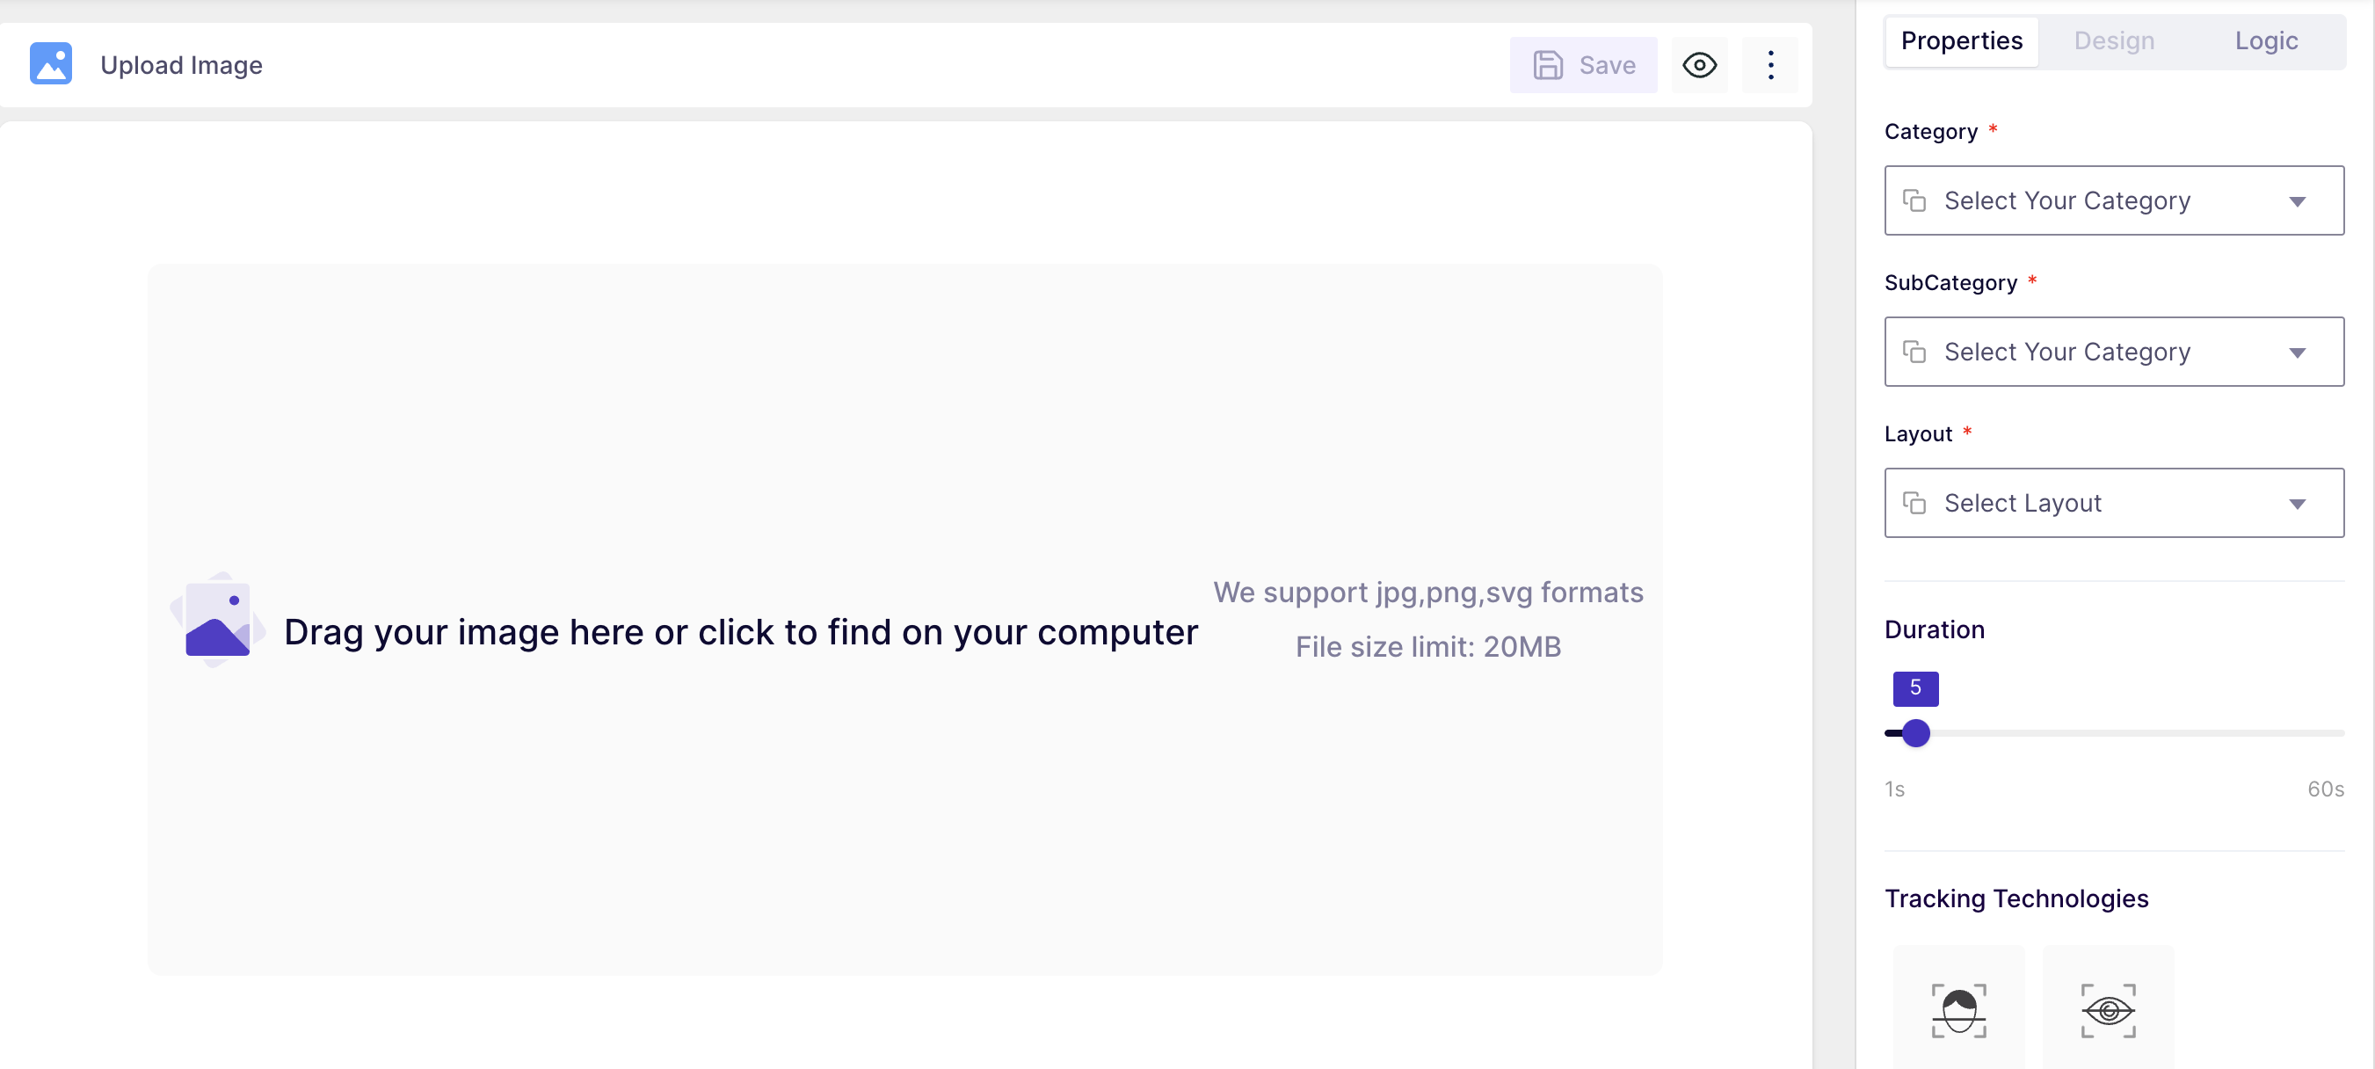Click the Save button label
Viewport: 2375px width, 1069px height.
[x=1607, y=64]
